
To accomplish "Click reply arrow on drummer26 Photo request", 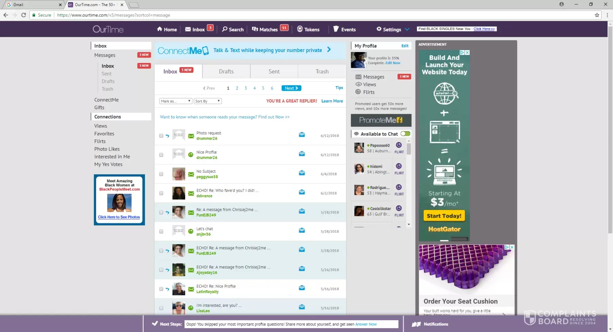I will tap(167, 136).
